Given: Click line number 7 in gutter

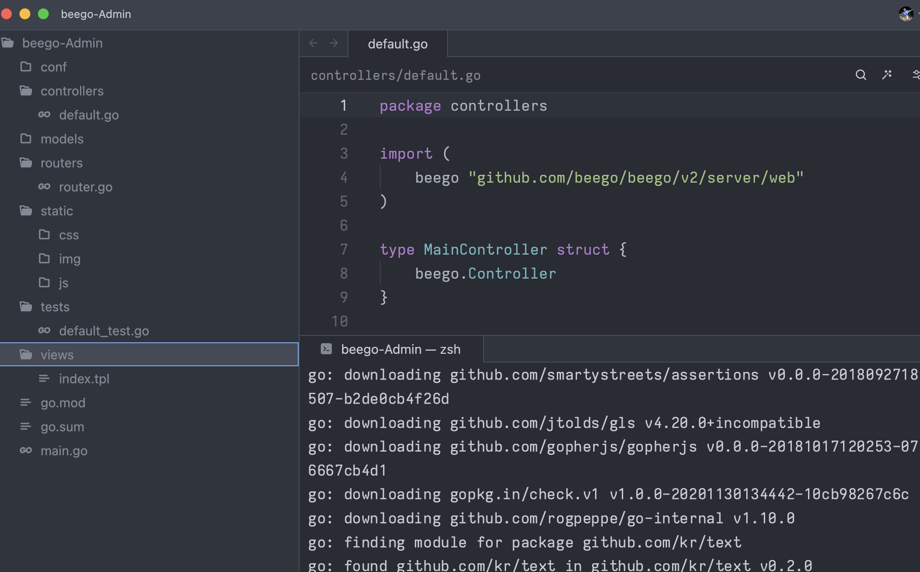Looking at the screenshot, I should click(x=343, y=250).
